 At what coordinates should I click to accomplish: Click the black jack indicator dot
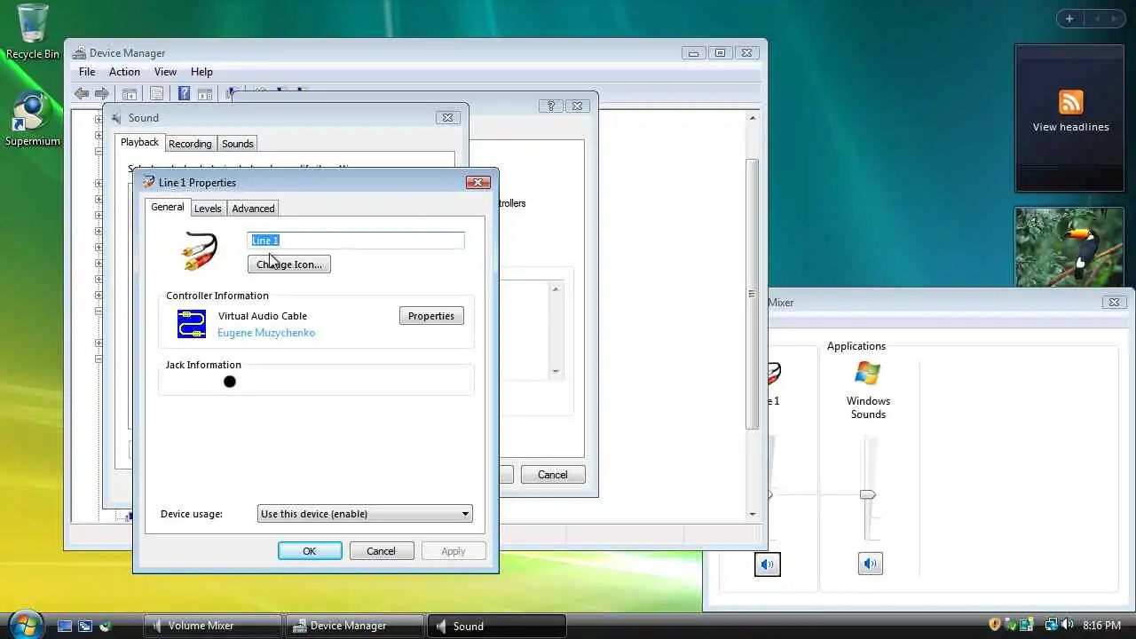(230, 382)
